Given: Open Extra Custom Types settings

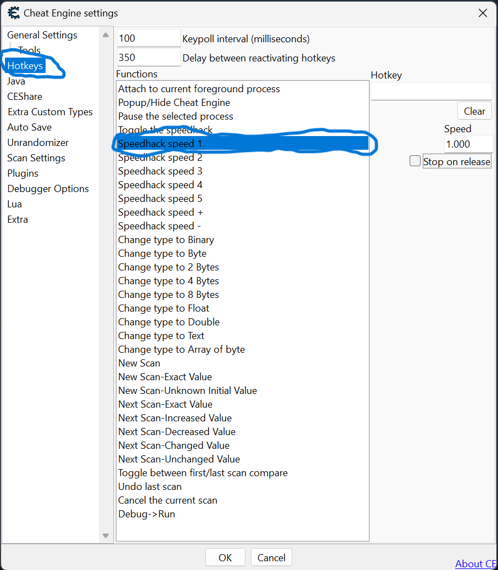Looking at the screenshot, I should (x=50, y=111).
